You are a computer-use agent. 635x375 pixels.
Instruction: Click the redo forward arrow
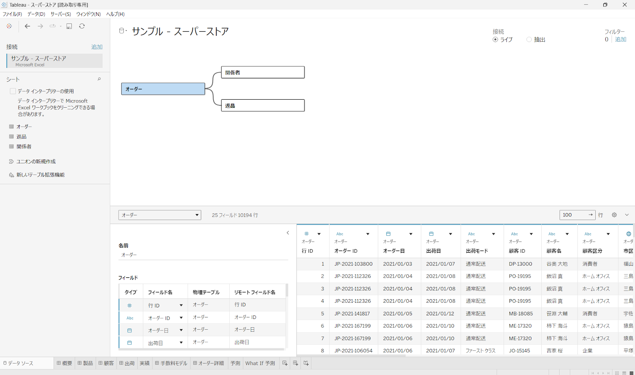[x=40, y=26]
